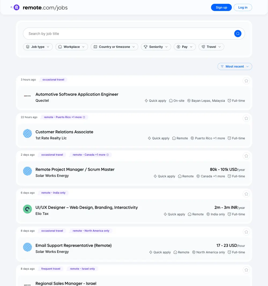Screen dimensions: 268x286
Task: Click 'occasional travel' tag on the Quectel job
Action: [x=53, y=79]
